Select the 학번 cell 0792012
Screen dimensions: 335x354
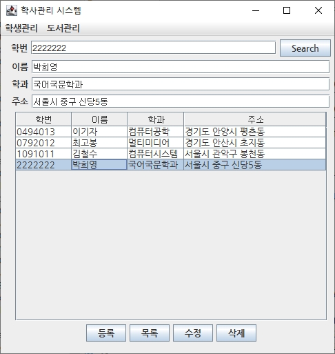[x=43, y=143]
